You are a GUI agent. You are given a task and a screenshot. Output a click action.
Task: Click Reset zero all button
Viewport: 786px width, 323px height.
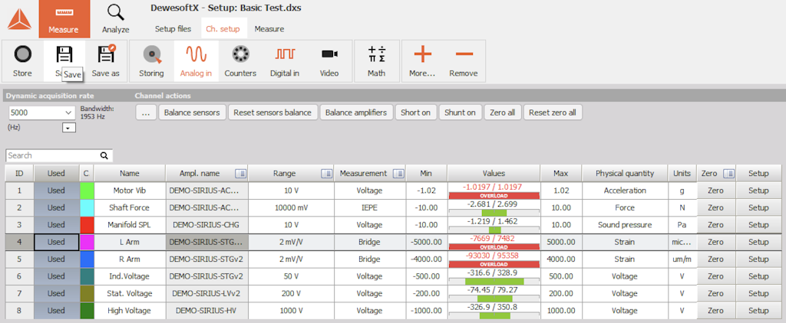pyautogui.click(x=553, y=113)
